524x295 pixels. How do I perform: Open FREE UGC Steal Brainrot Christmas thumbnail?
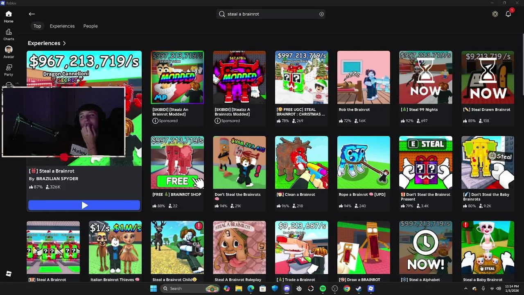[301, 77]
